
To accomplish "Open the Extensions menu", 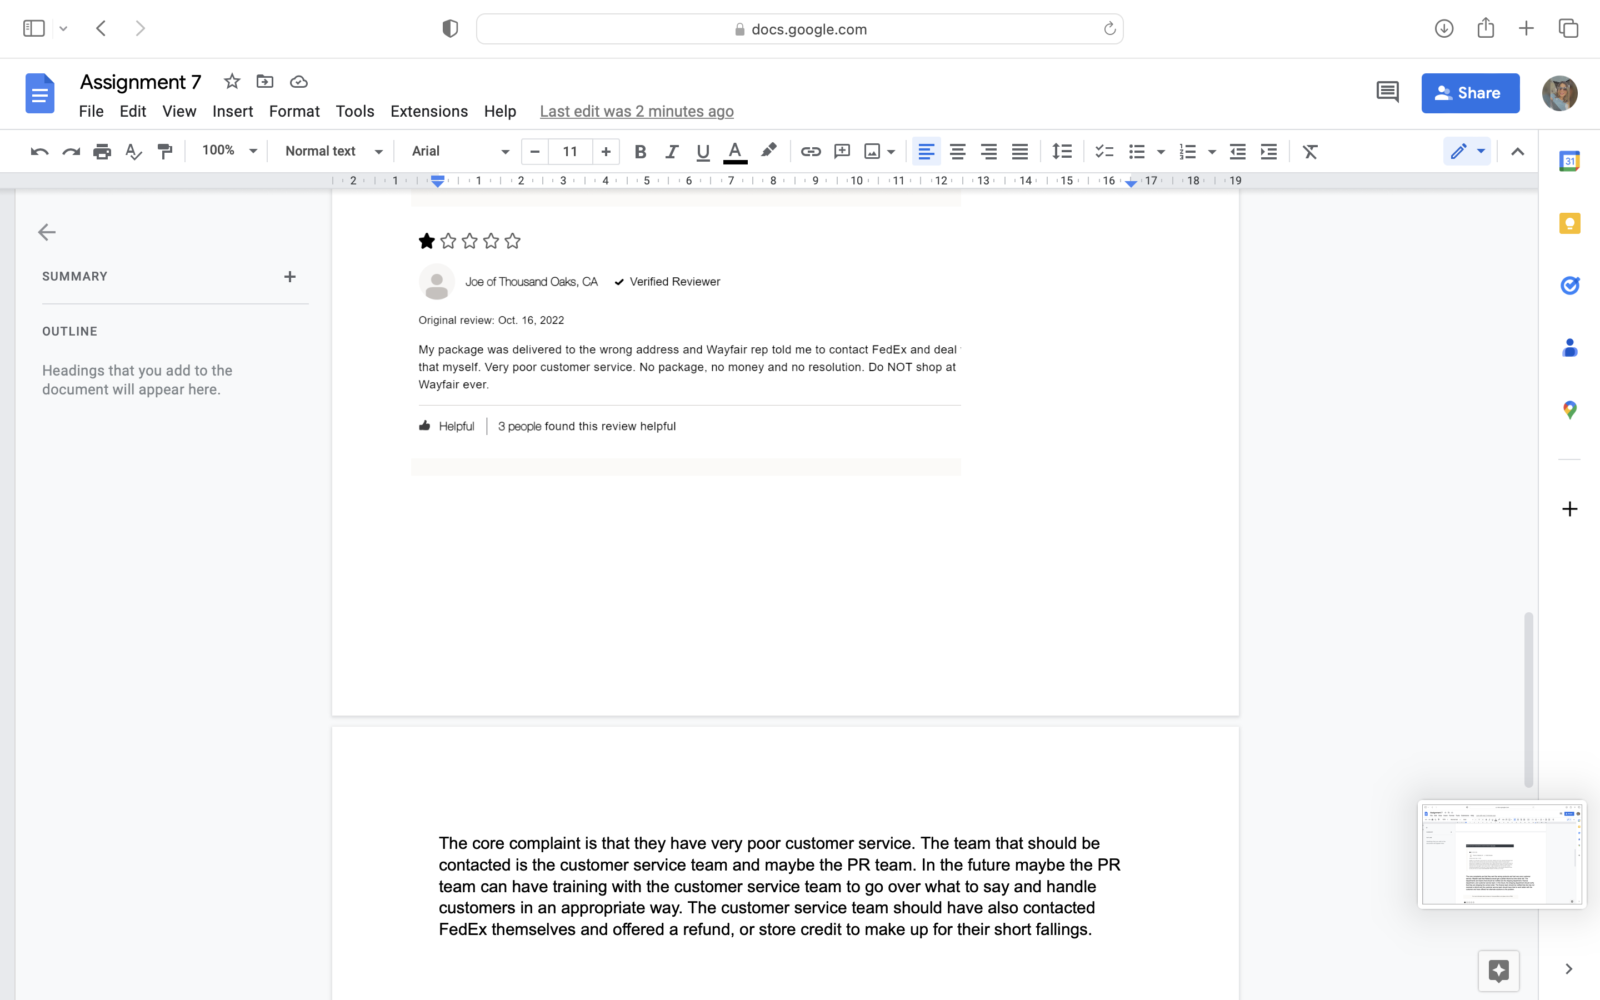I will tap(428, 111).
